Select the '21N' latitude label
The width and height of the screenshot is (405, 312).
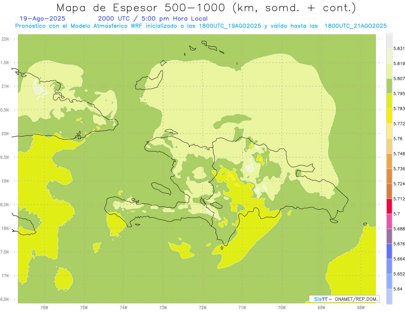point(6,86)
